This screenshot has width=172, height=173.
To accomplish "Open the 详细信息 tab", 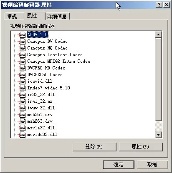I will pyautogui.click(x=57, y=16).
